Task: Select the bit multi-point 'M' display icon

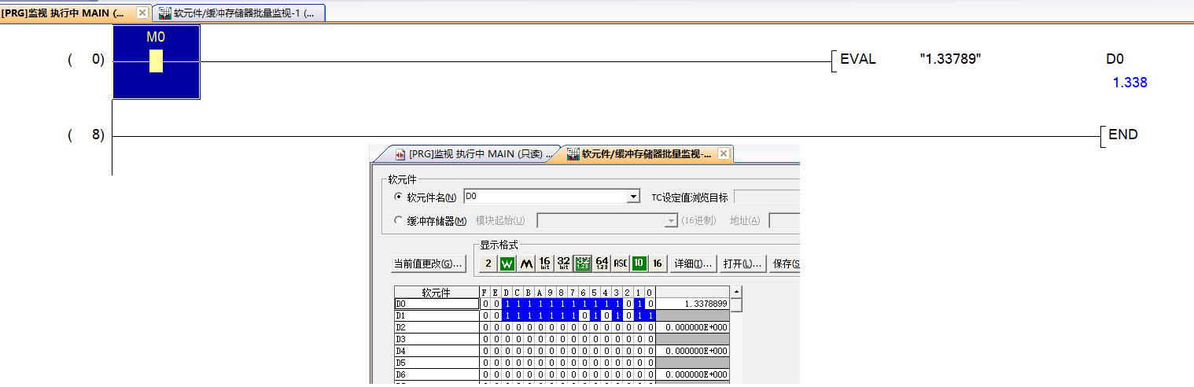Action: (525, 264)
